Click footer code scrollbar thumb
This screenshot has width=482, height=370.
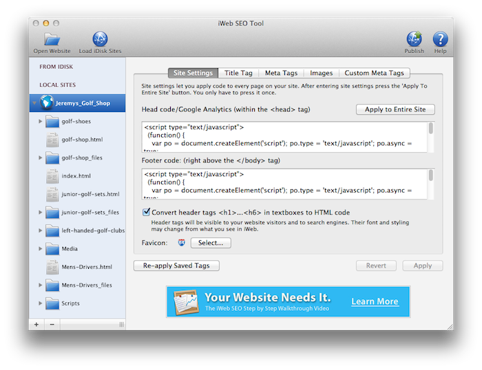pyautogui.click(x=431, y=175)
